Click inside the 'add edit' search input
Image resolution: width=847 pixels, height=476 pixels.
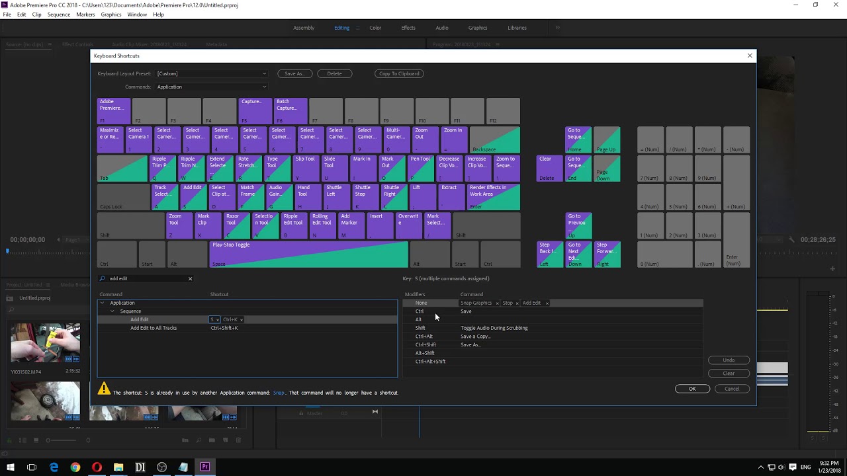[x=147, y=278]
